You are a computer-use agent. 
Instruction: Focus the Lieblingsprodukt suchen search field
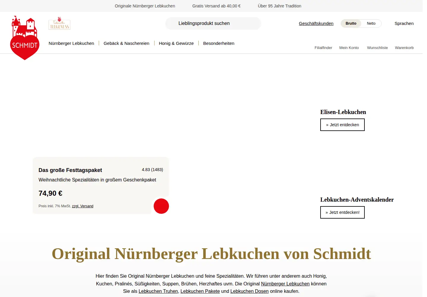(213, 23)
